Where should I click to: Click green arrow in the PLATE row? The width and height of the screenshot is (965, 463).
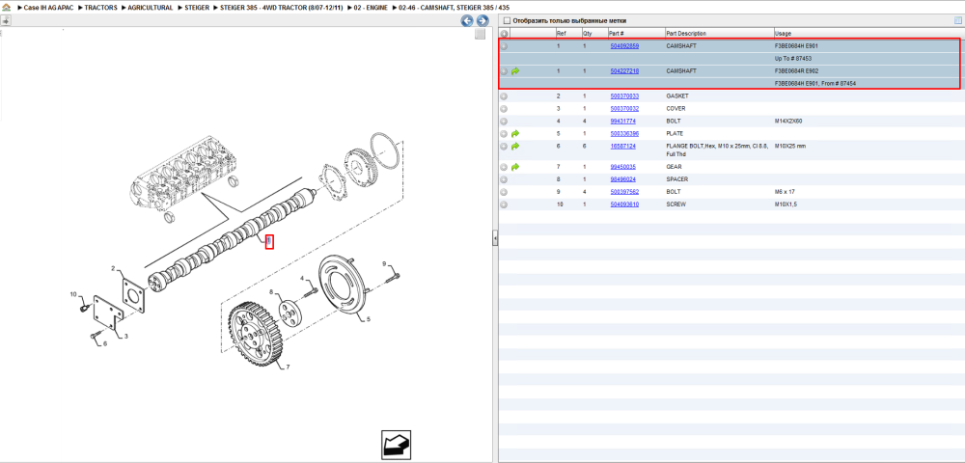[515, 133]
